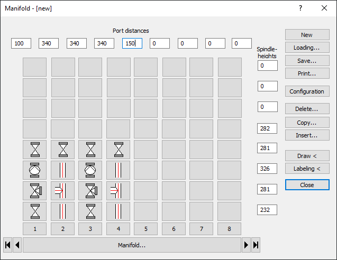Select the actuated valve symbol in column 3
Screen dimensions: 337x260
point(90,191)
